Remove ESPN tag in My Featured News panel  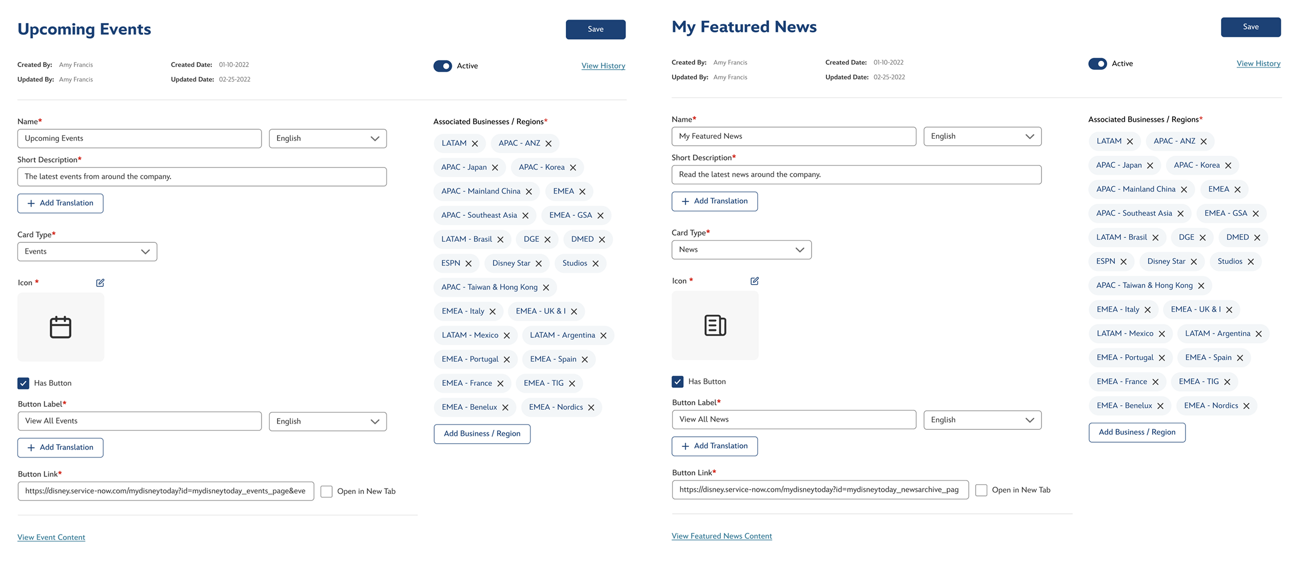pos(1123,262)
